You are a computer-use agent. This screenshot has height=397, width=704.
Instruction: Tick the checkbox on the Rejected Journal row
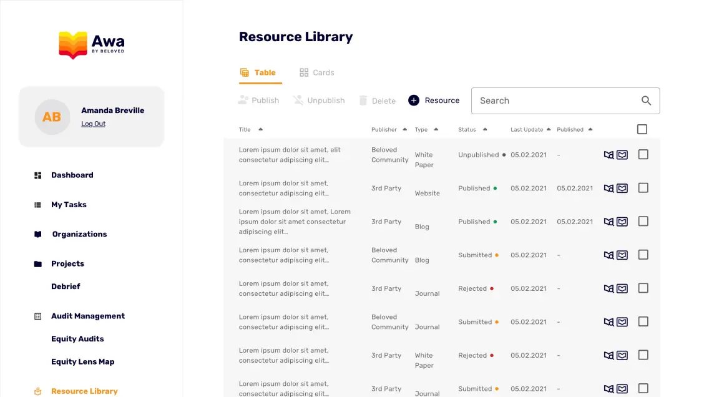(643, 288)
